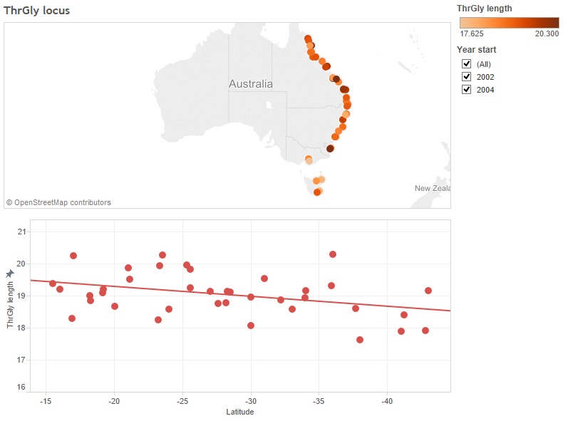Click the Latitude axis title
Image resolution: width=568 pixels, height=421 pixels.
[239, 412]
